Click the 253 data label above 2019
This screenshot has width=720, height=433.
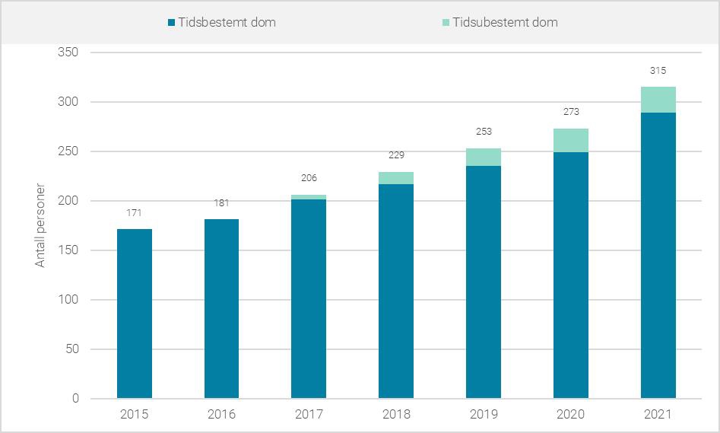click(x=484, y=132)
